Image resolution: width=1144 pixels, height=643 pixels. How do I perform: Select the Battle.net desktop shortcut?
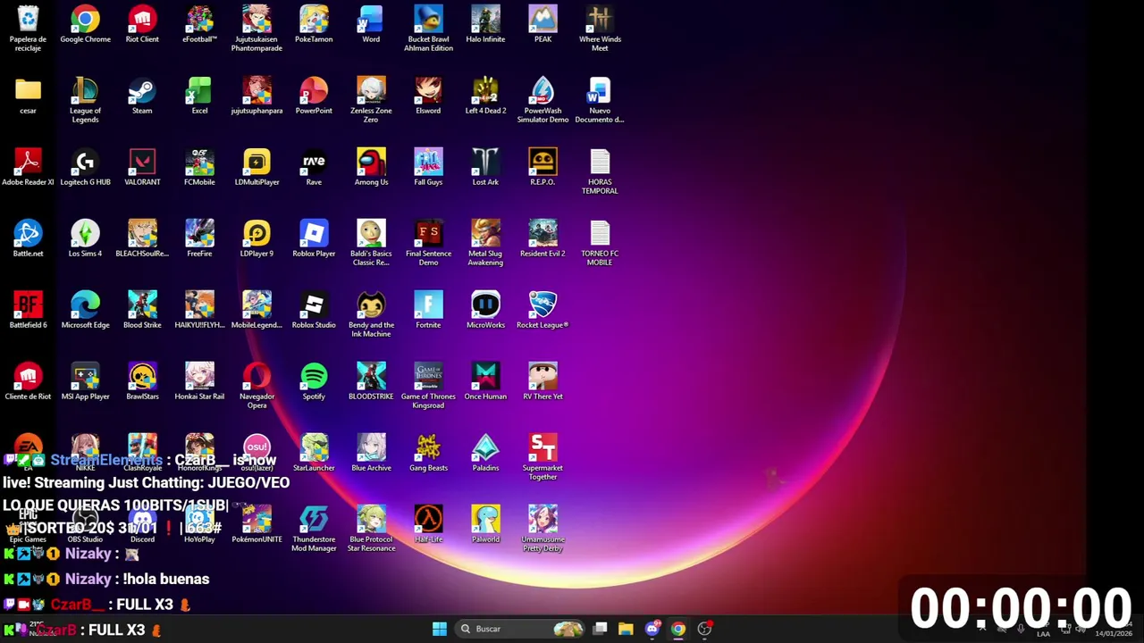[28, 238]
